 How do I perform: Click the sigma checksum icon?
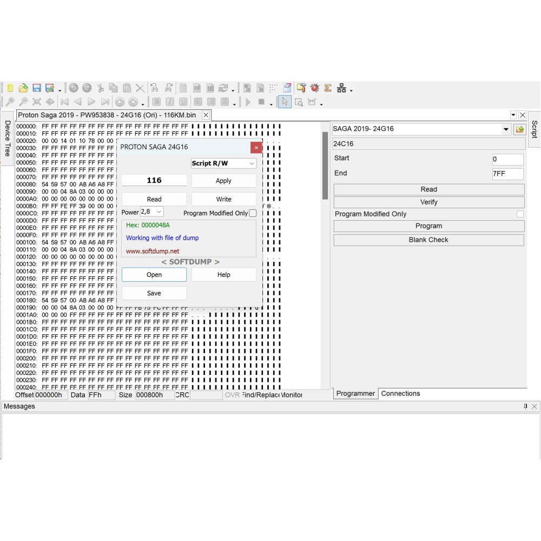[328, 88]
